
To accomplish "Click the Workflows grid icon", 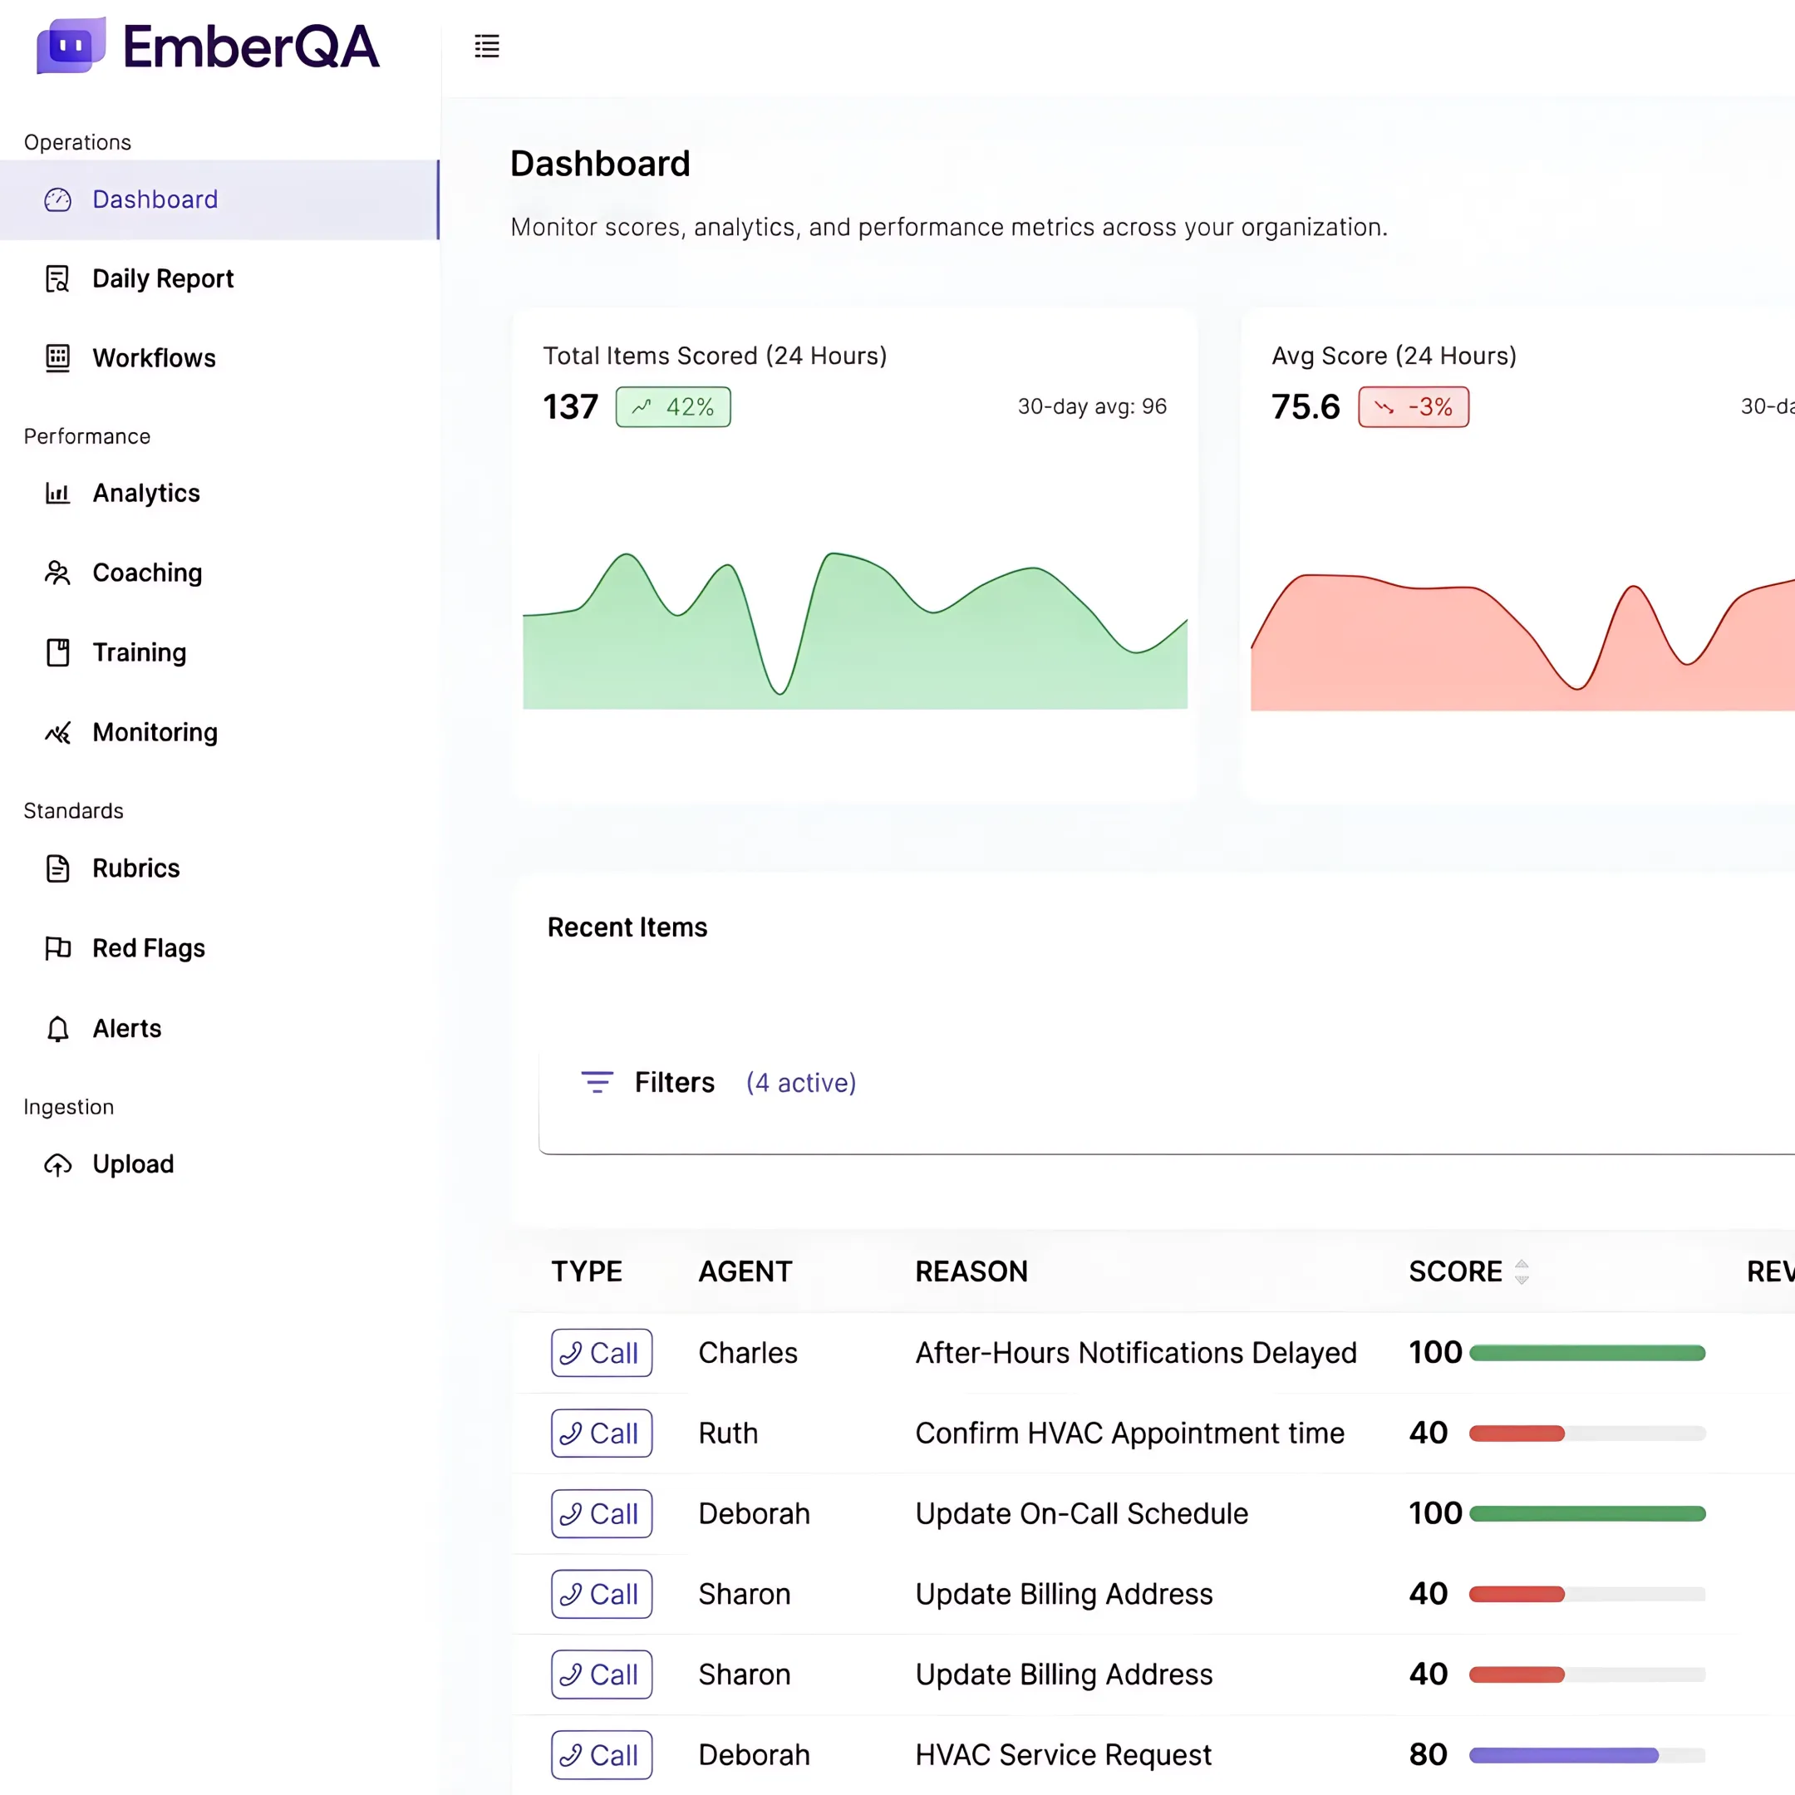I will pos(57,357).
